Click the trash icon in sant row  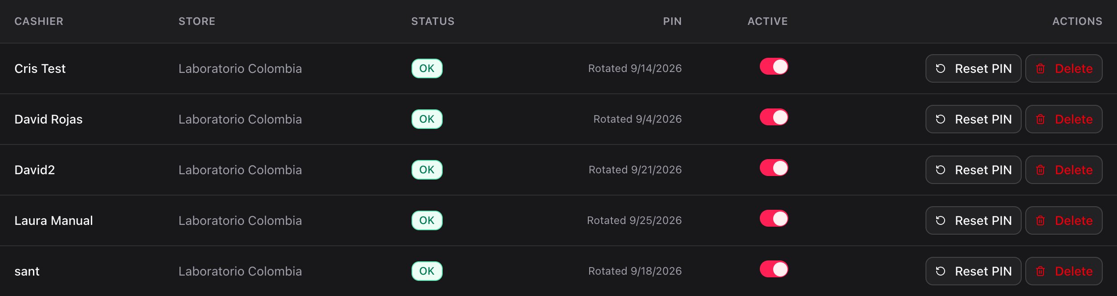[1040, 271]
